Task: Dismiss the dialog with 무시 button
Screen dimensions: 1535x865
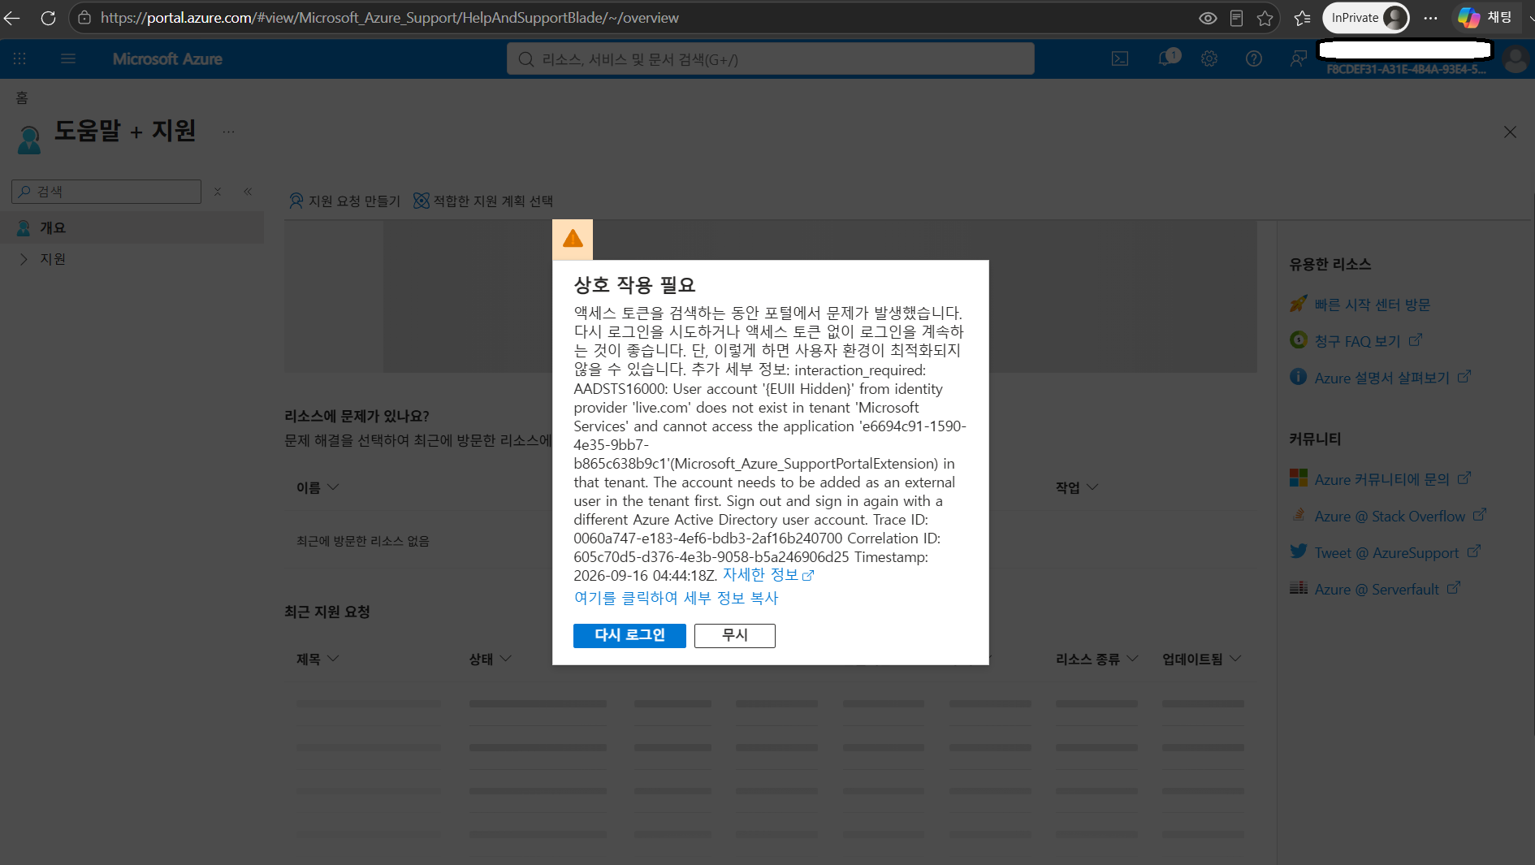Action: click(735, 635)
